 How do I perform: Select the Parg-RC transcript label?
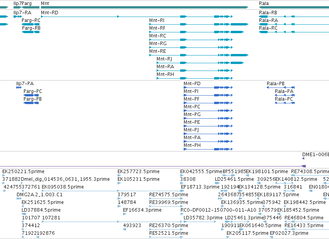[x=31, y=20]
